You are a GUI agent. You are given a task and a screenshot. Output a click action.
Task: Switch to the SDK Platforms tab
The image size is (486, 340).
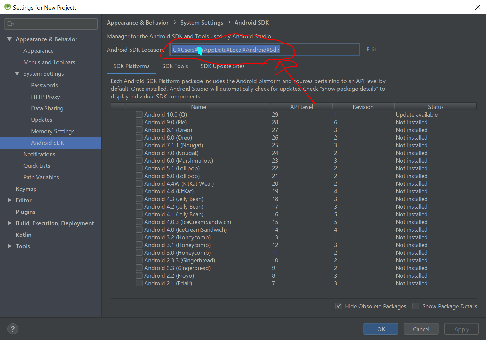tap(131, 66)
